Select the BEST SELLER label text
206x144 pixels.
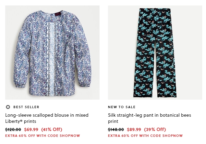(x=26, y=107)
